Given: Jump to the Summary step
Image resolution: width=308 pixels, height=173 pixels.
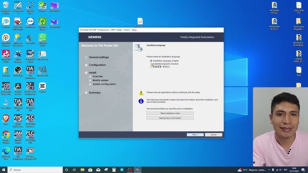Looking at the screenshot, I should tap(95, 93).
